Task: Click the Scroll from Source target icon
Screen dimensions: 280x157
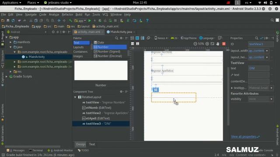Action: [x=53, y=32]
